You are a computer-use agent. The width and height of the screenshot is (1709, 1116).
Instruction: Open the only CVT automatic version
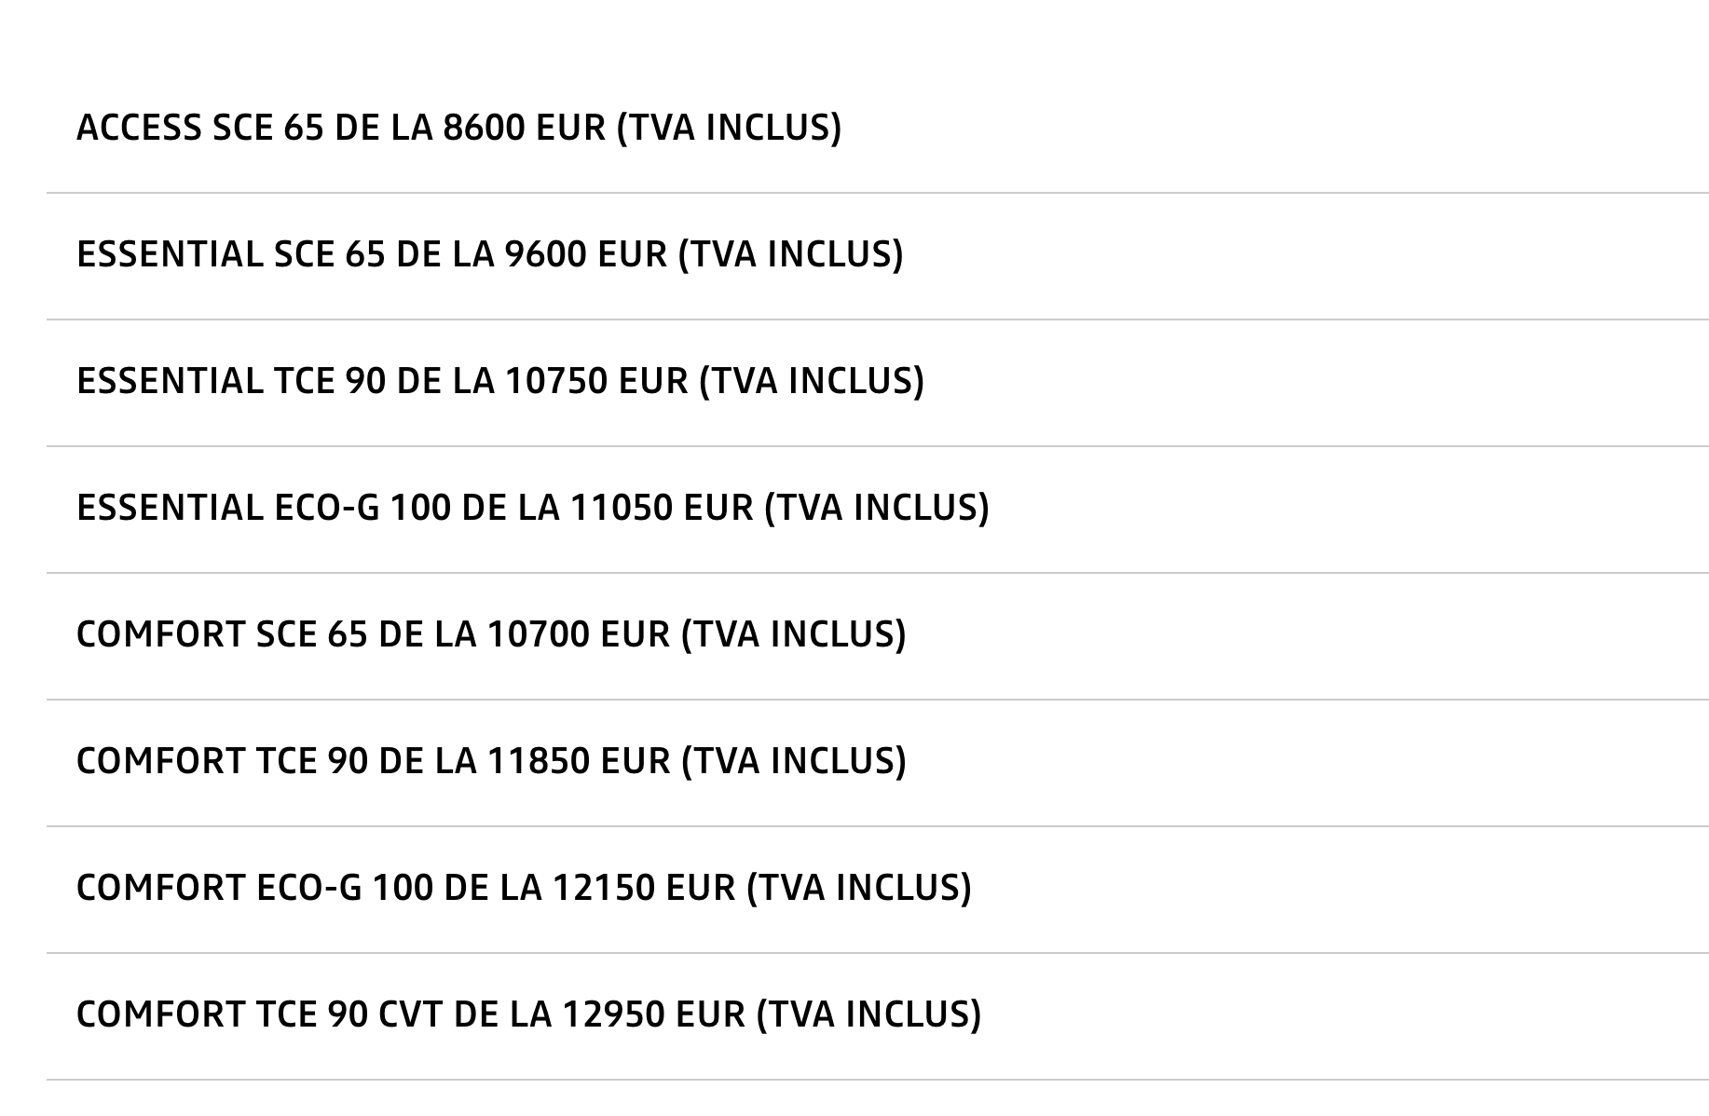click(528, 1014)
